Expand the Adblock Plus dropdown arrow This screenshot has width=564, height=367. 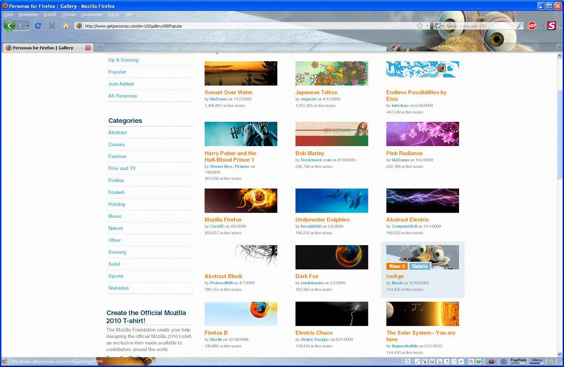(542, 26)
